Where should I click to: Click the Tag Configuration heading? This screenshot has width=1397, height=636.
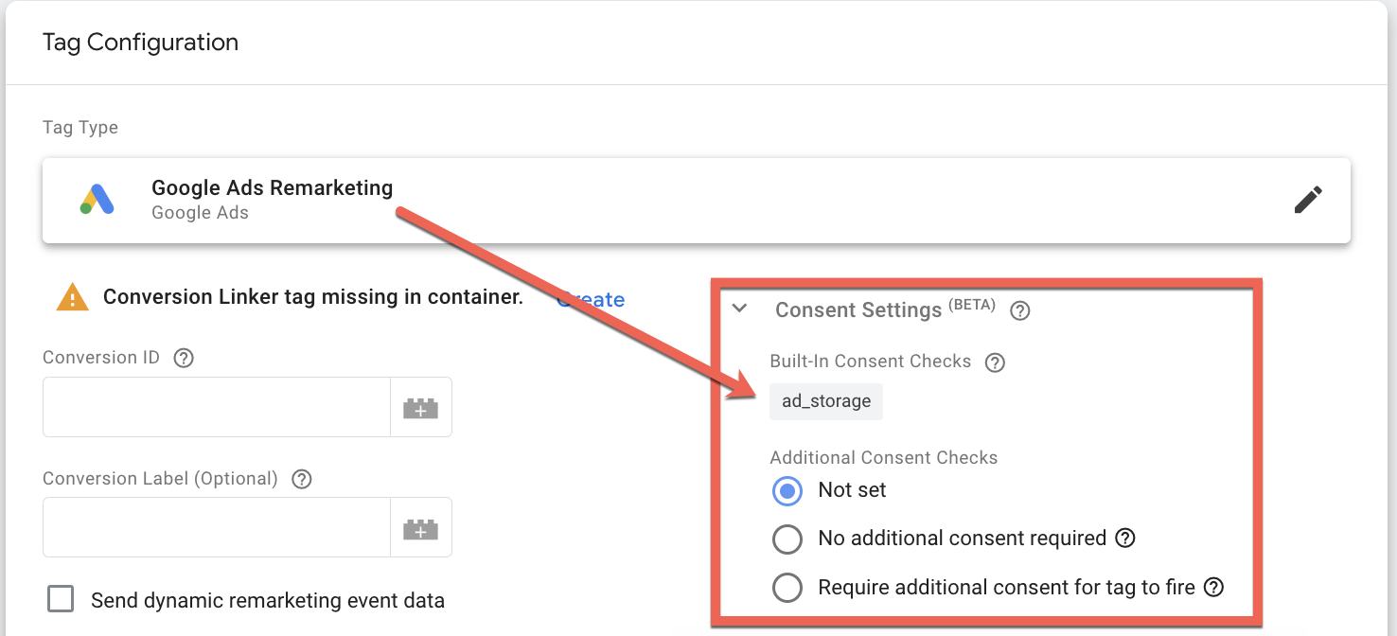141,43
